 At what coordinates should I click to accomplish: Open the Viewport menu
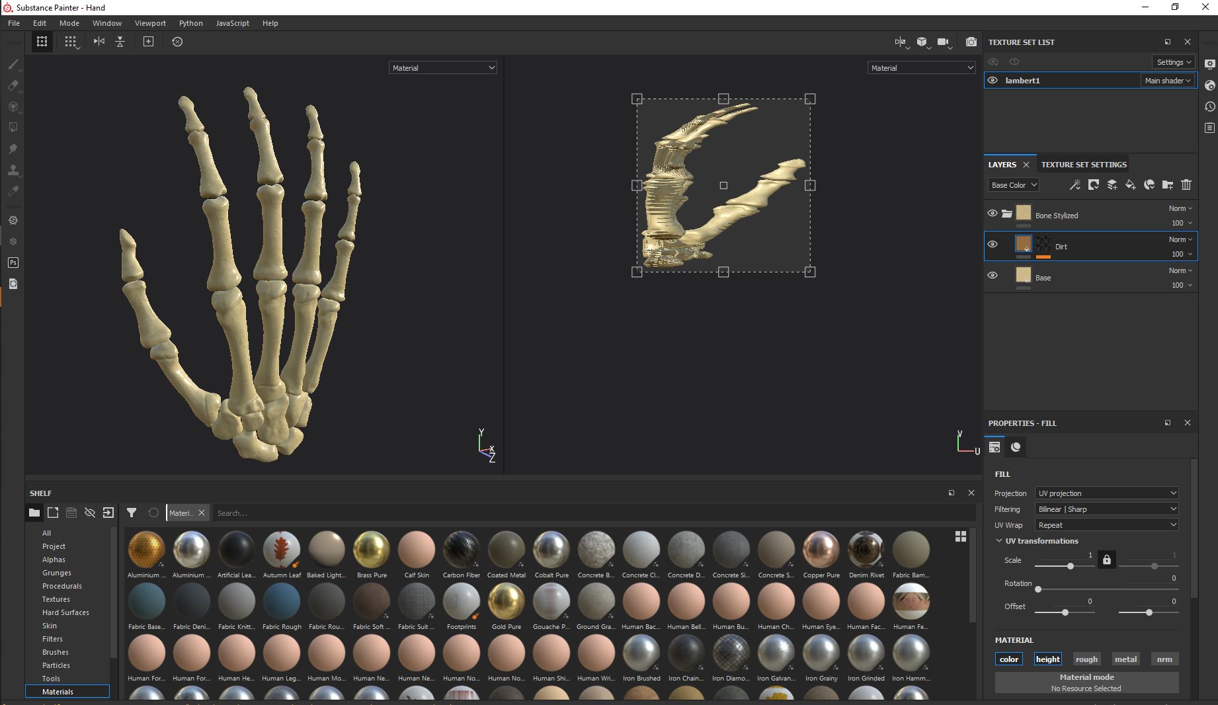tap(150, 23)
